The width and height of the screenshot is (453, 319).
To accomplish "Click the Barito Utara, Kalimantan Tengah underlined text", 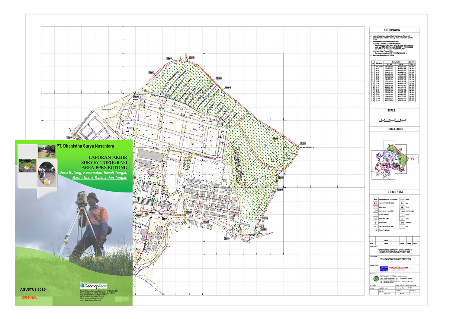I will 100,178.
